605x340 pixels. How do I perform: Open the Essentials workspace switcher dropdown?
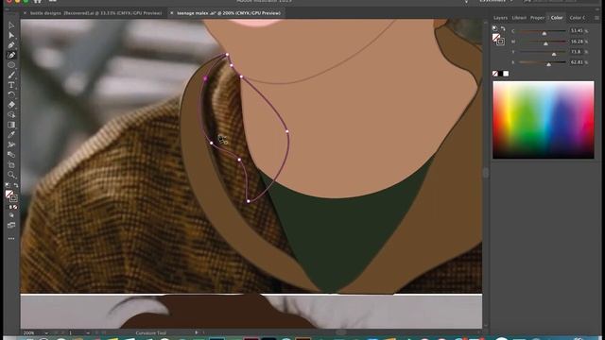(x=497, y=1)
